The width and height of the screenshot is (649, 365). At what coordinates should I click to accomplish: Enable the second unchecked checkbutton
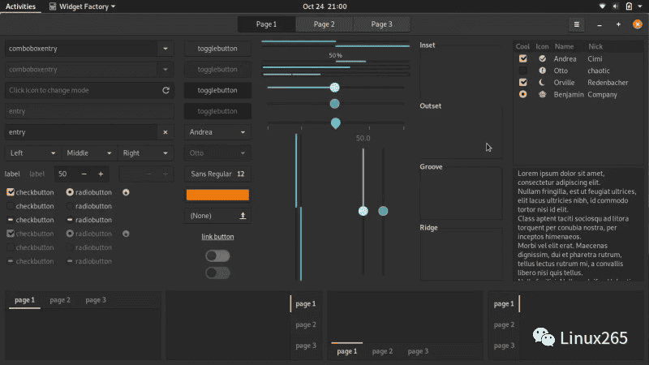point(11,206)
